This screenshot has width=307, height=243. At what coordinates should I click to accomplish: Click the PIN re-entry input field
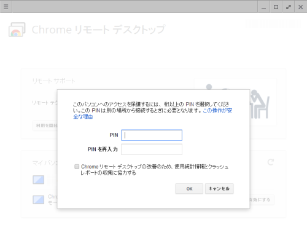tap(152, 149)
